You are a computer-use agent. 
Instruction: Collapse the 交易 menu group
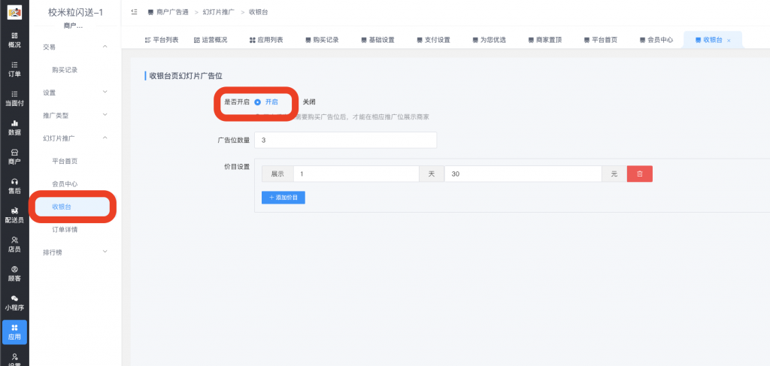[75, 47]
